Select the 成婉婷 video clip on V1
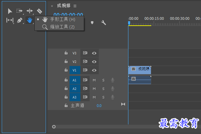The image size is (201, 134). point(140,70)
